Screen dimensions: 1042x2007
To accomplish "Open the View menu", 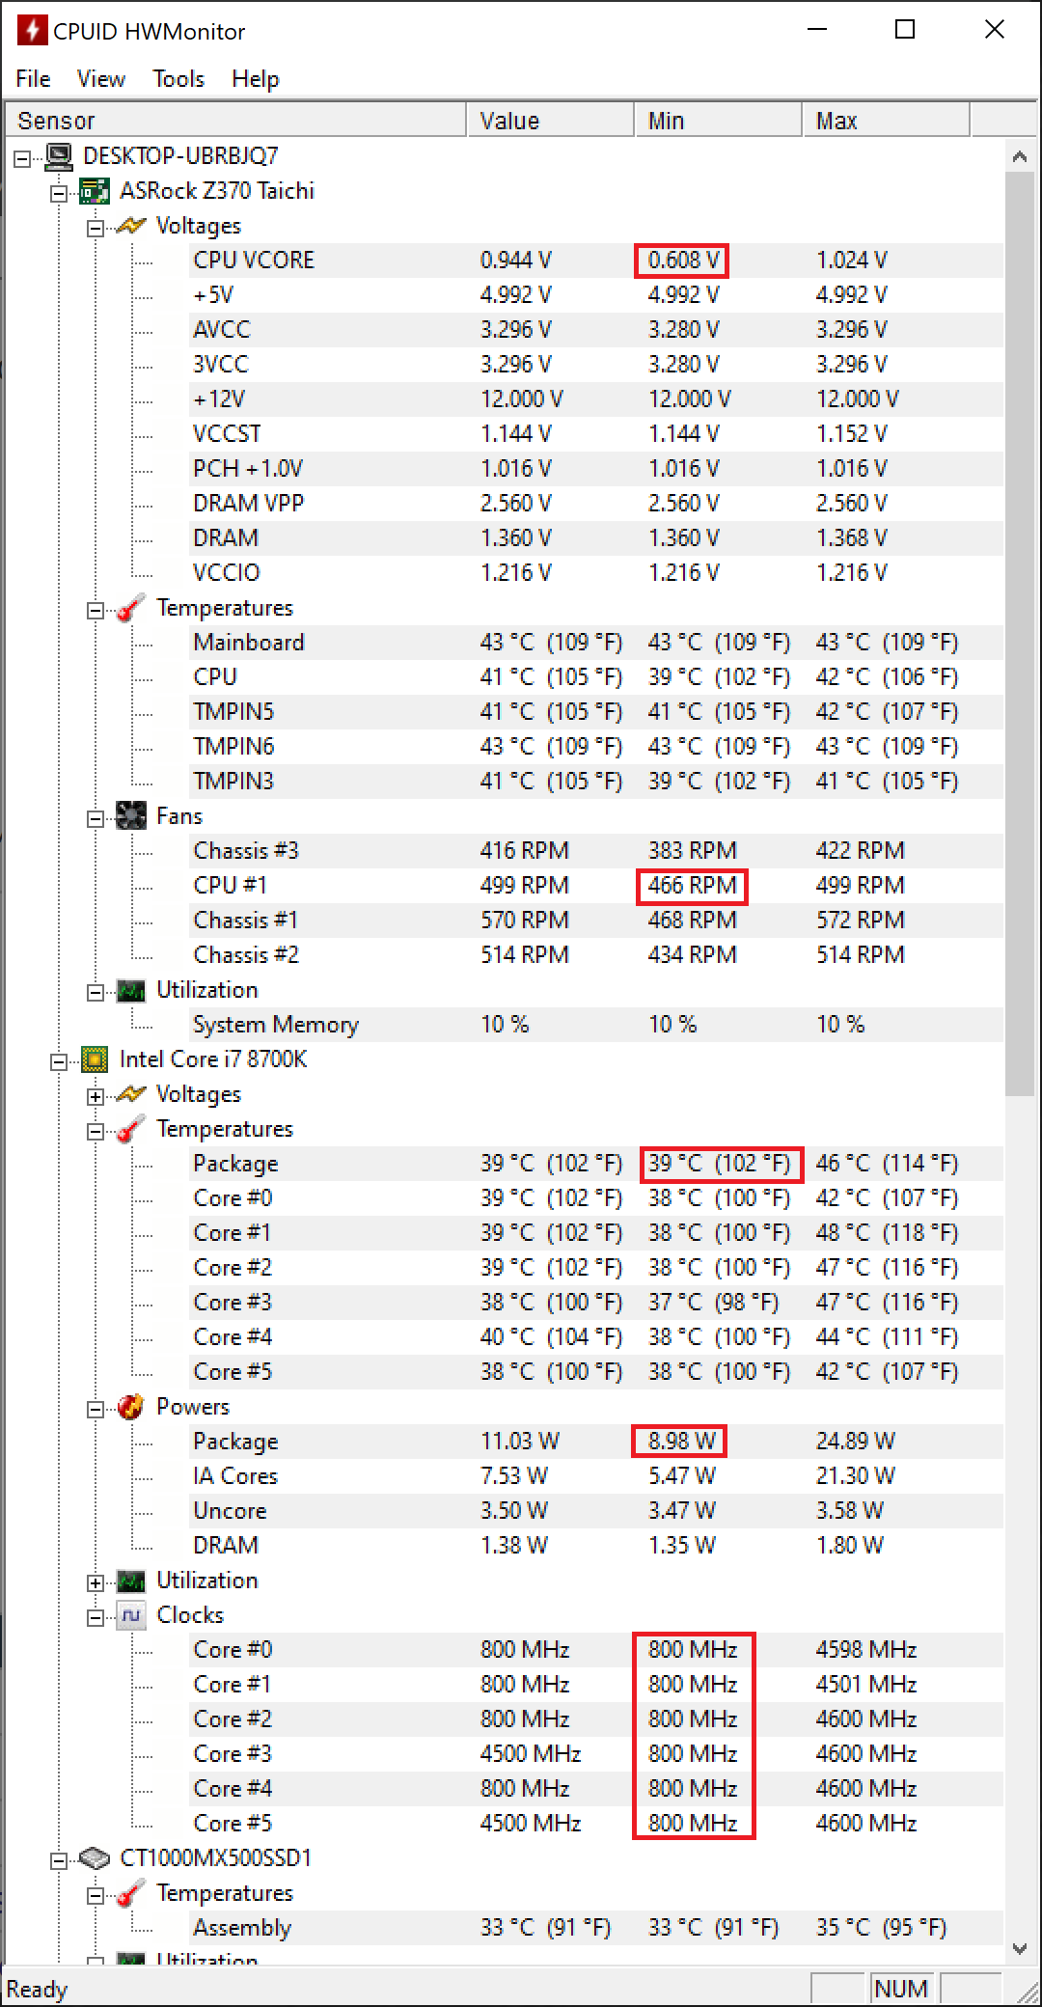I will point(101,79).
